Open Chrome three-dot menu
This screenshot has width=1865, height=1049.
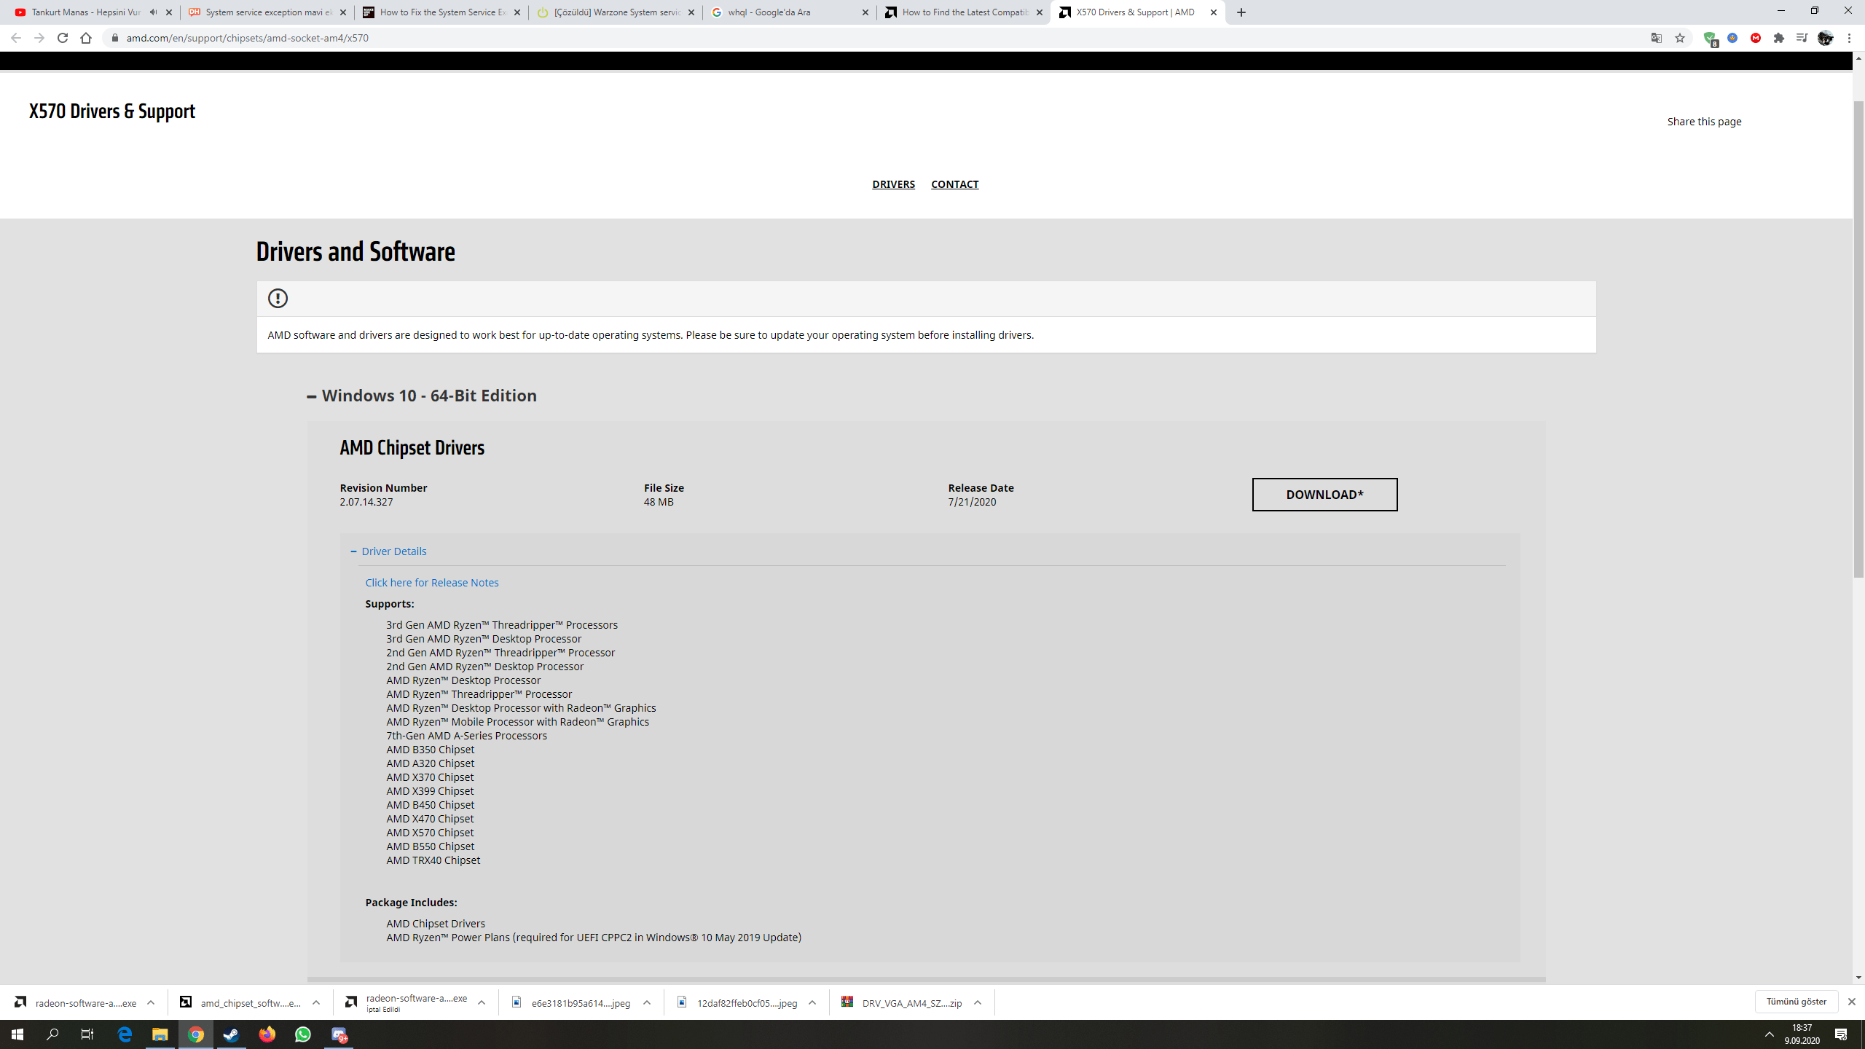[x=1849, y=38]
